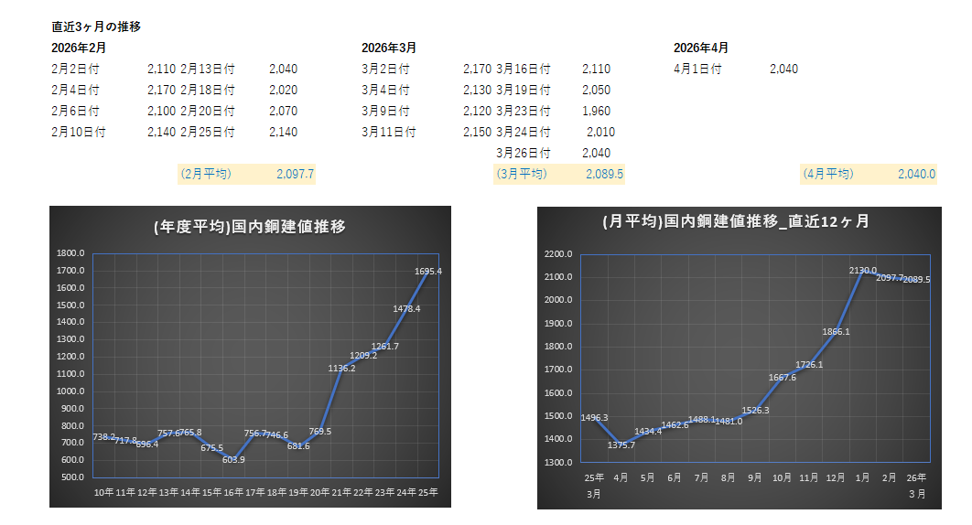
Task: Select the (2月平均) label cell
Action: 206,174
